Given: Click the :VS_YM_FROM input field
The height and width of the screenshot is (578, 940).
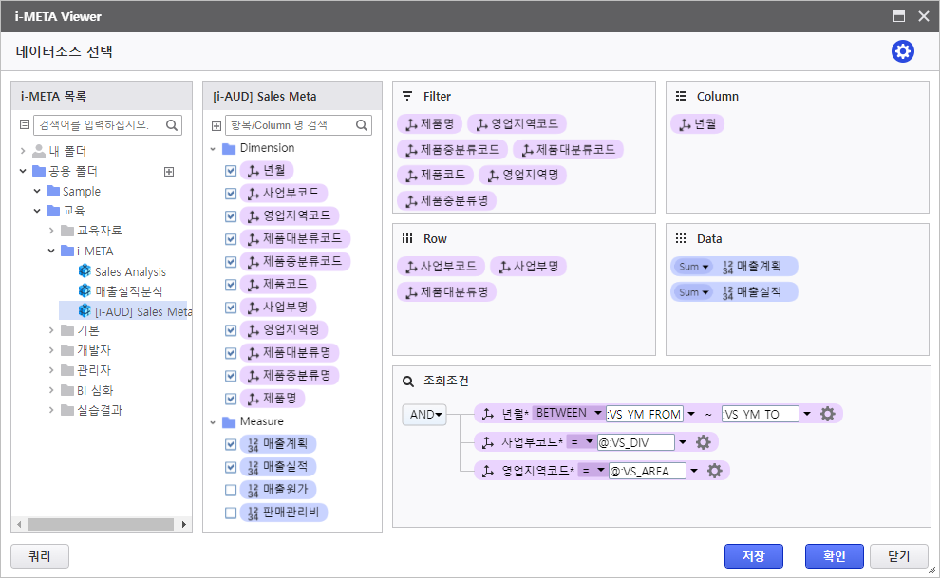Looking at the screenshot, I should click(643, 414).
